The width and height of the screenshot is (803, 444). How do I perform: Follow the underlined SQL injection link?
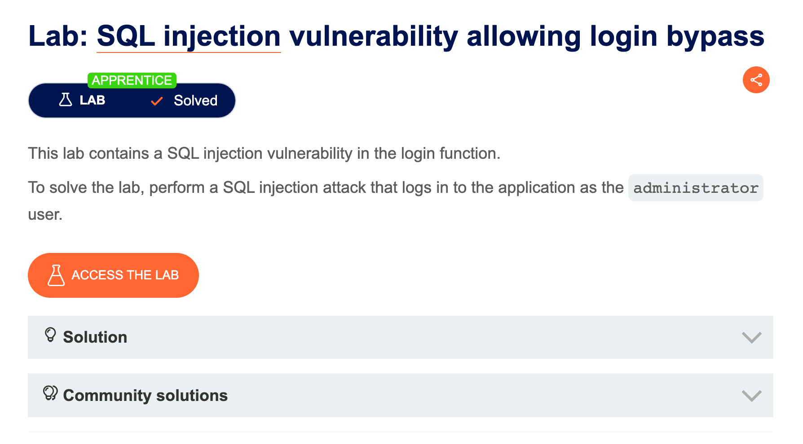(x=189, y=36)
